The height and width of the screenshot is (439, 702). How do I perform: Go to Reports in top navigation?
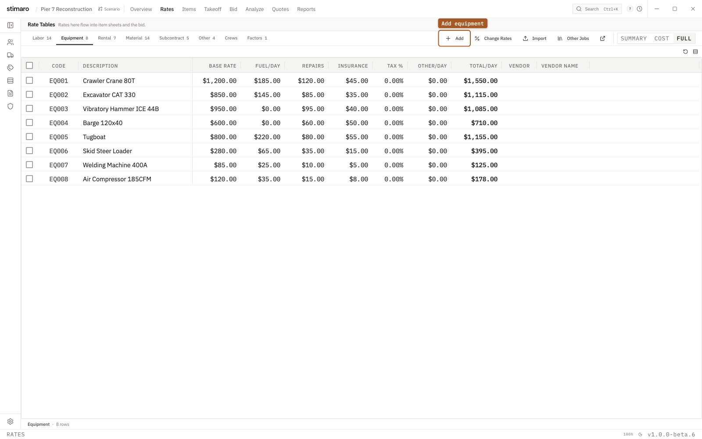click(306, 9)
